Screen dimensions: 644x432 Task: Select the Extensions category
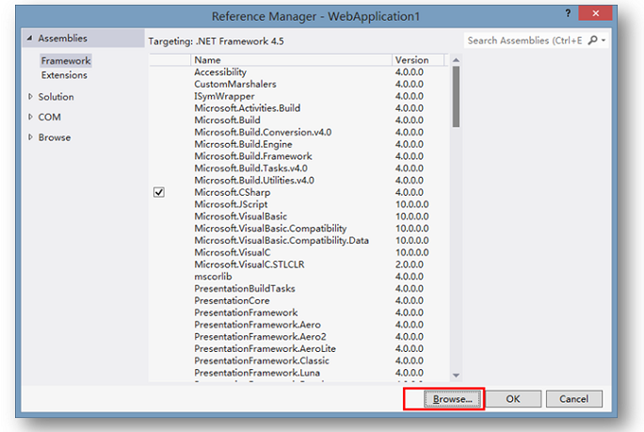(64, 75)
